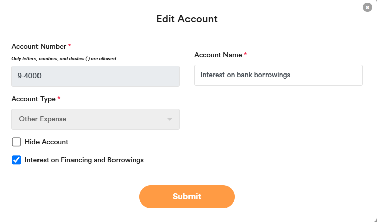Image resolution: width=377 pixels, height=222 pixels.
Task: Open the Account Type dropdown
Action: click(x=95, y=119)
